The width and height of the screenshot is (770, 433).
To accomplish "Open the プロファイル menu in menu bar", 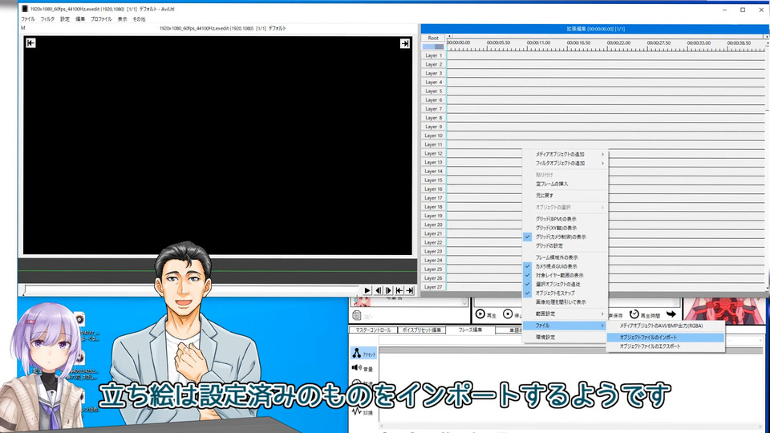I will pyautogui.click(x=101, y=19).
